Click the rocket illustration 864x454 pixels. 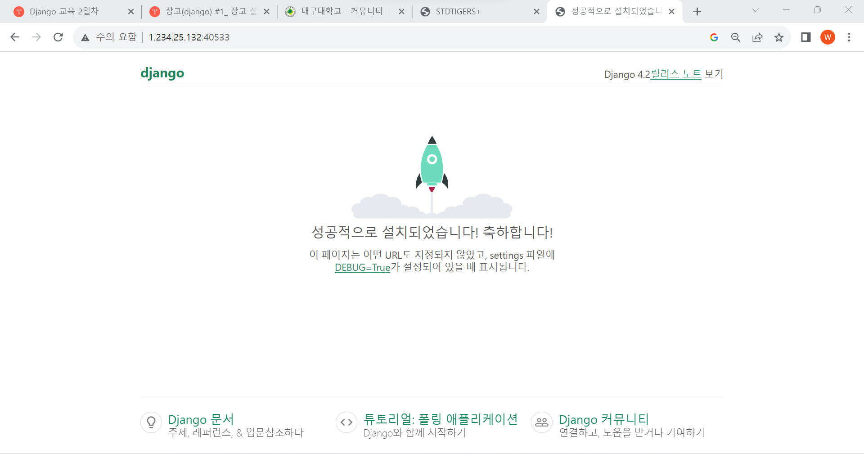click(432, 177)
